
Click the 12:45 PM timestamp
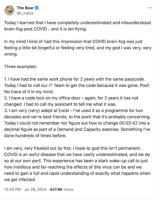pos(13,189)
